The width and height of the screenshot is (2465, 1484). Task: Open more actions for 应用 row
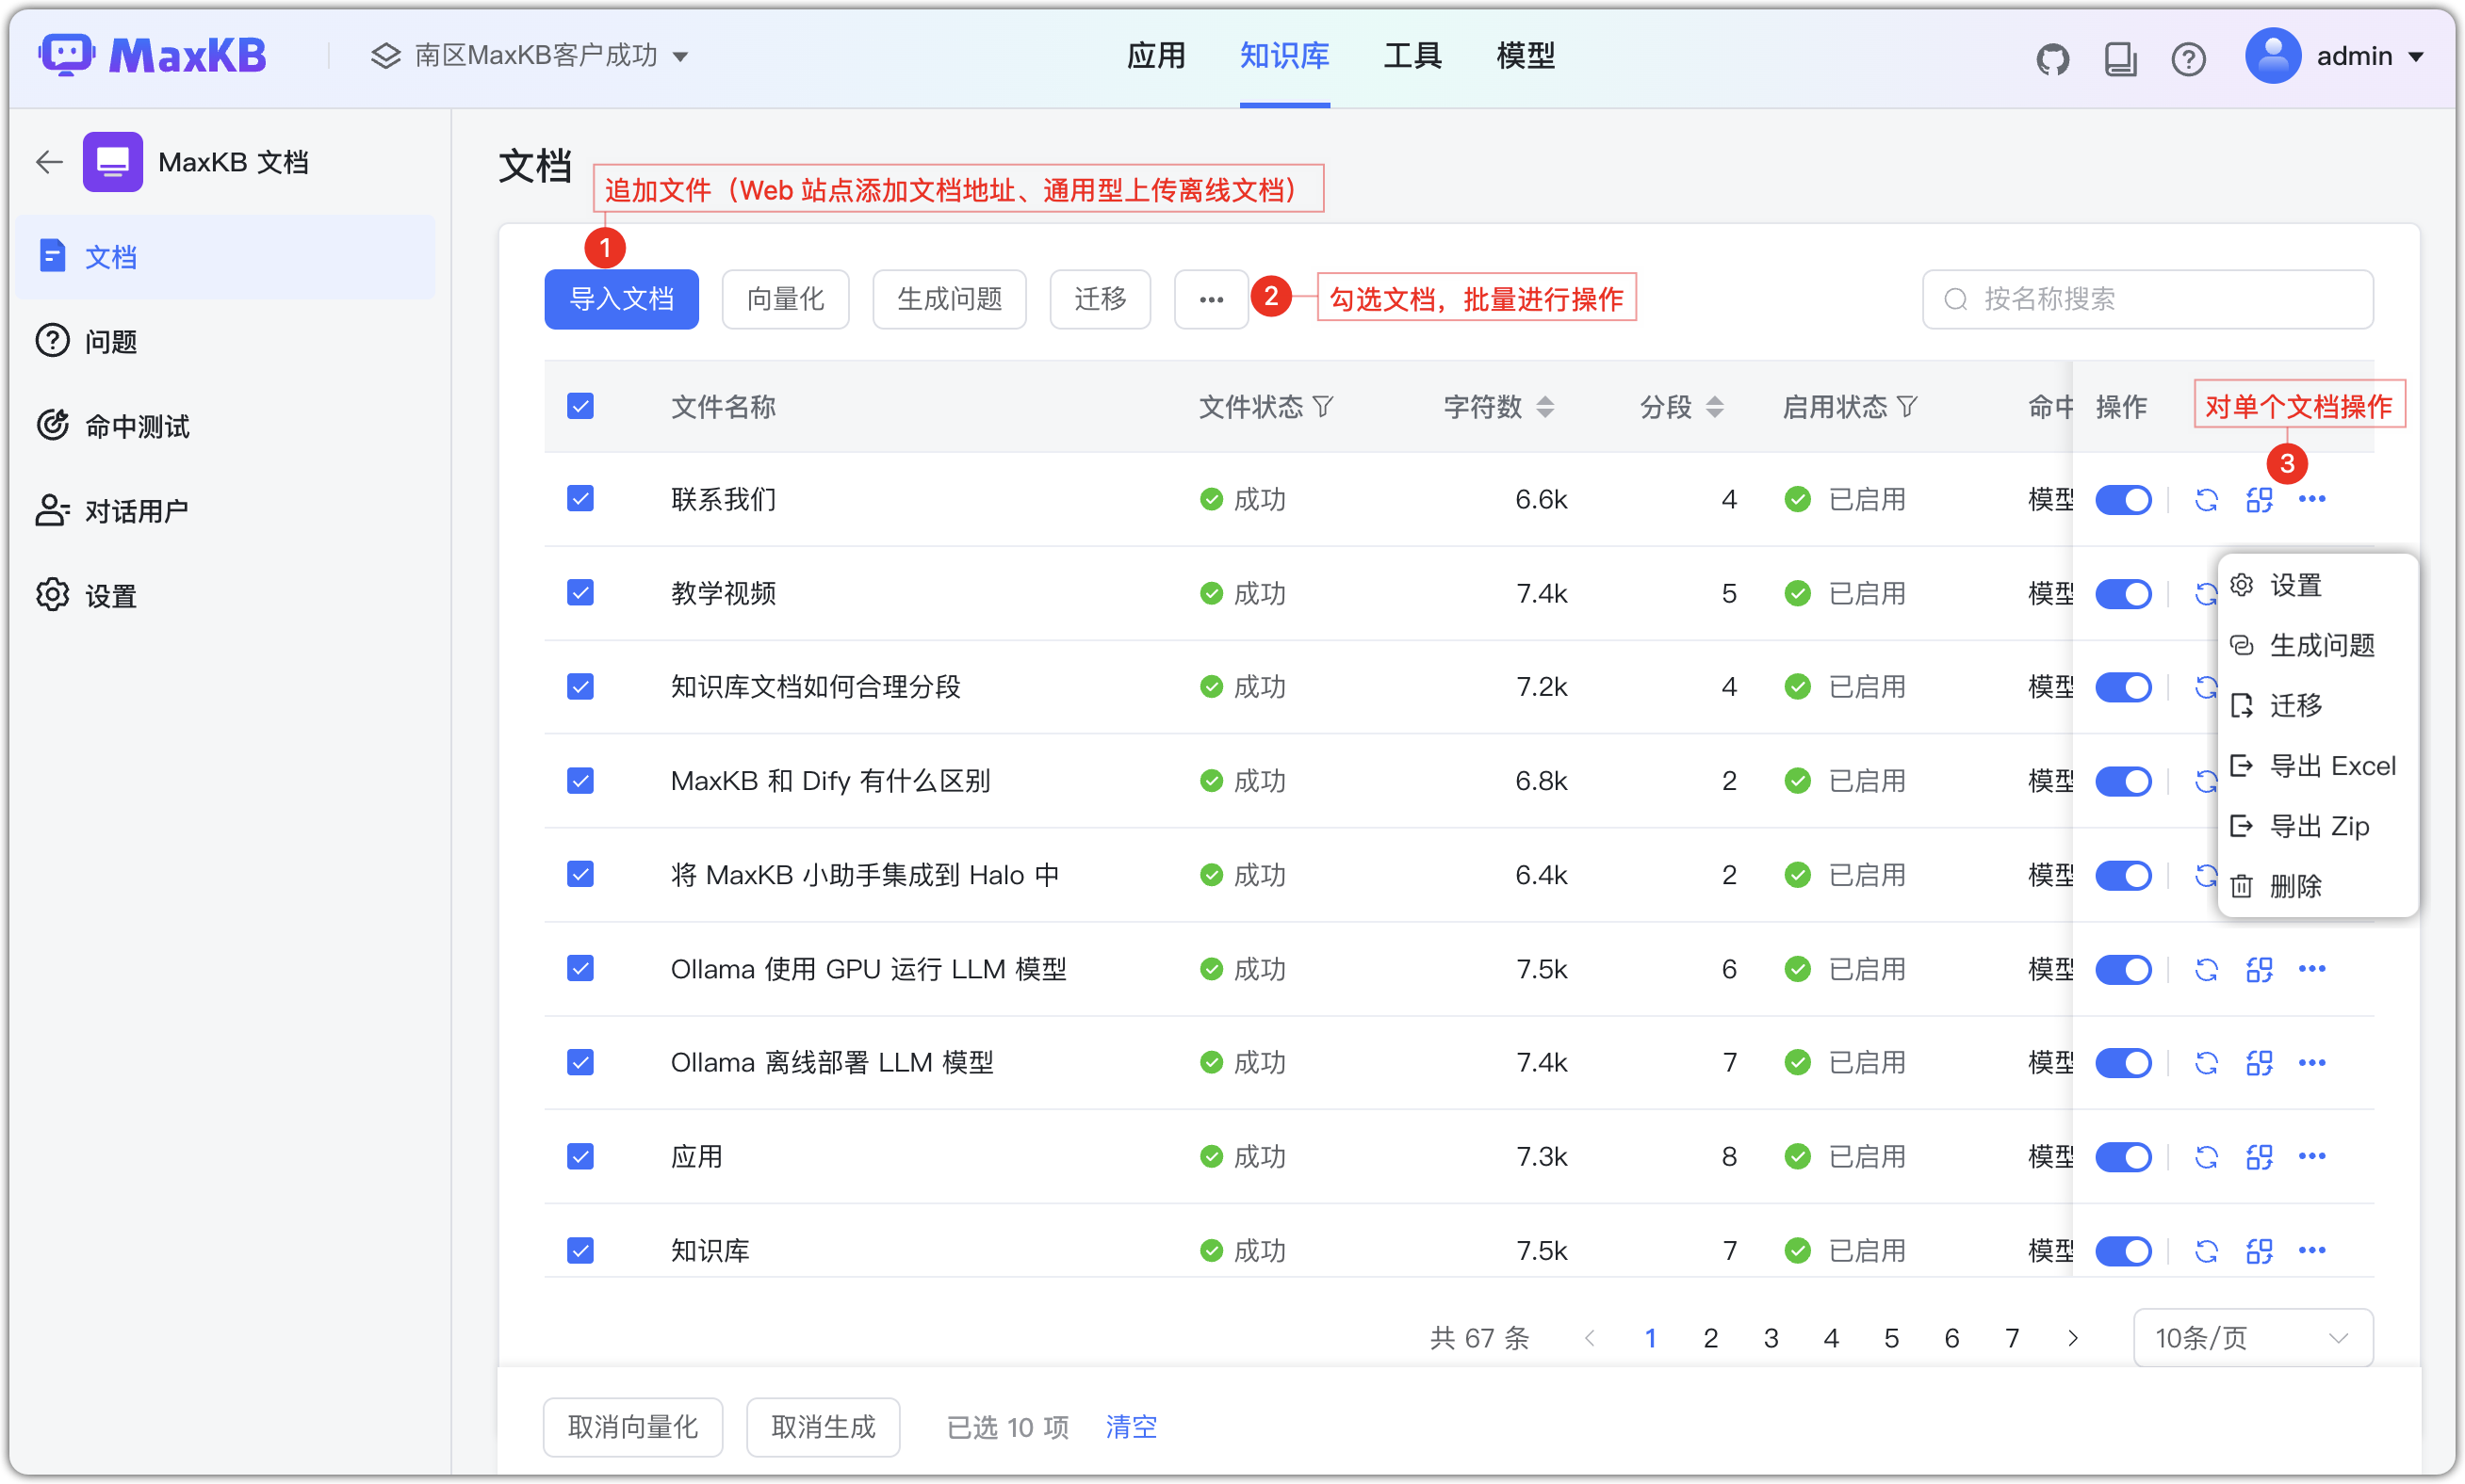click(2312, 1156)
